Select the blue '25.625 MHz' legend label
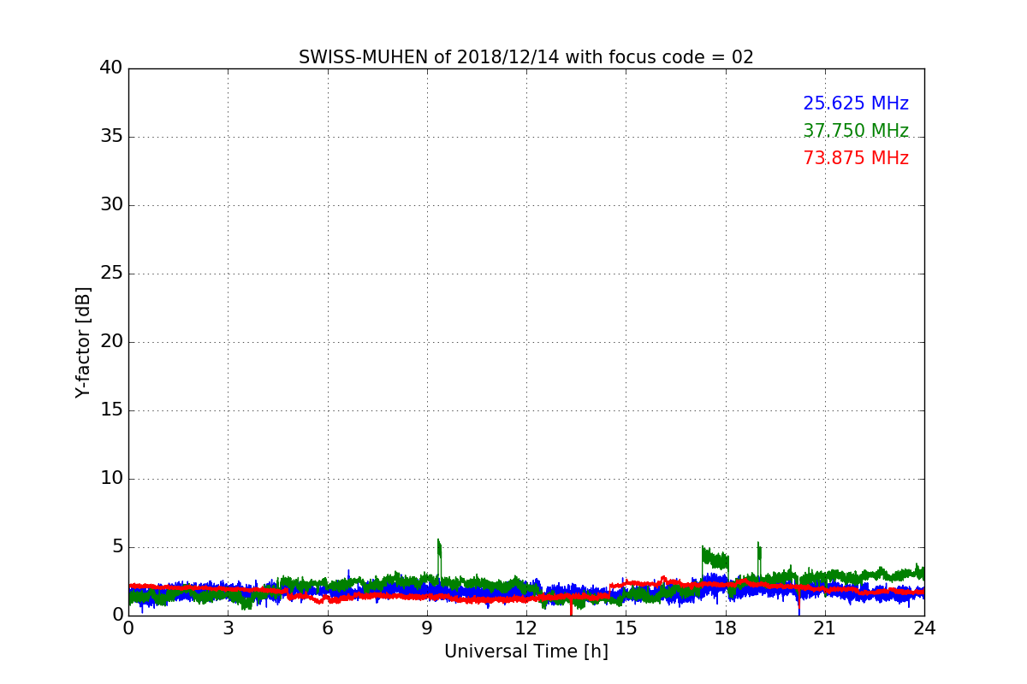 pyautogui.click(x=856, y=103)
